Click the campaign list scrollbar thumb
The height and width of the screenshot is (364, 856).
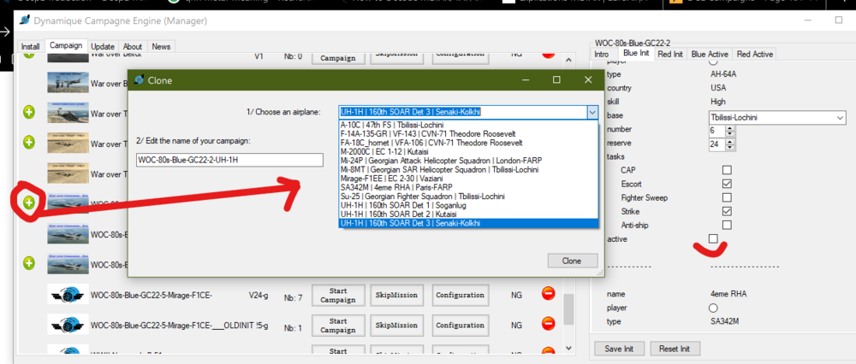(x=568, y=309)
